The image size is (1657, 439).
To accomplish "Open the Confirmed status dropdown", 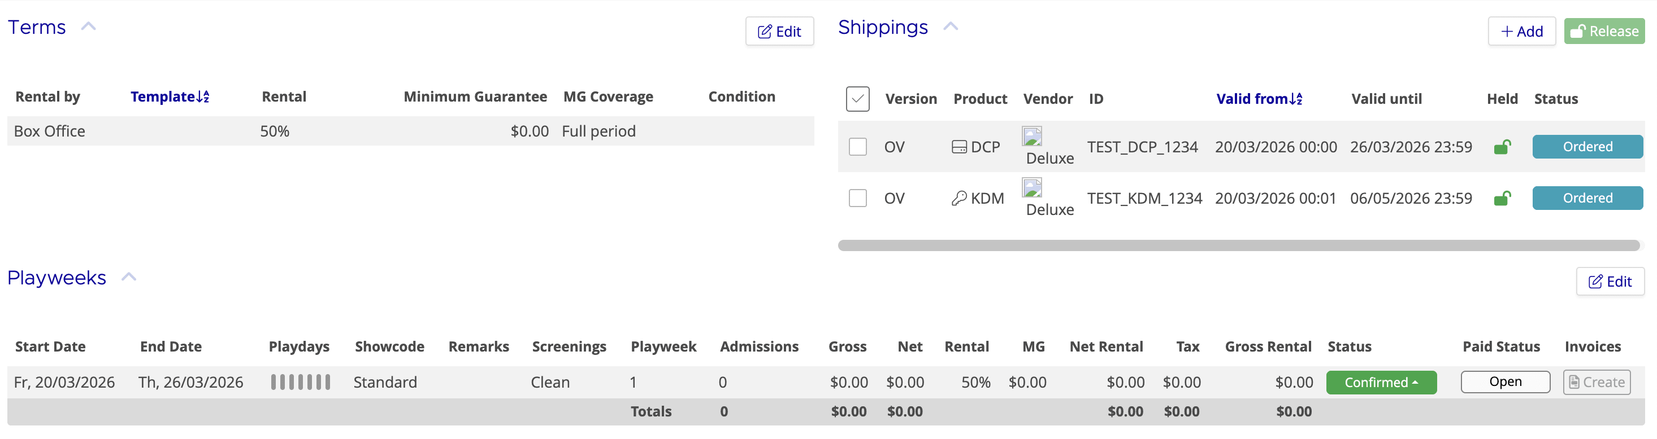I will tap(1381, 382).
